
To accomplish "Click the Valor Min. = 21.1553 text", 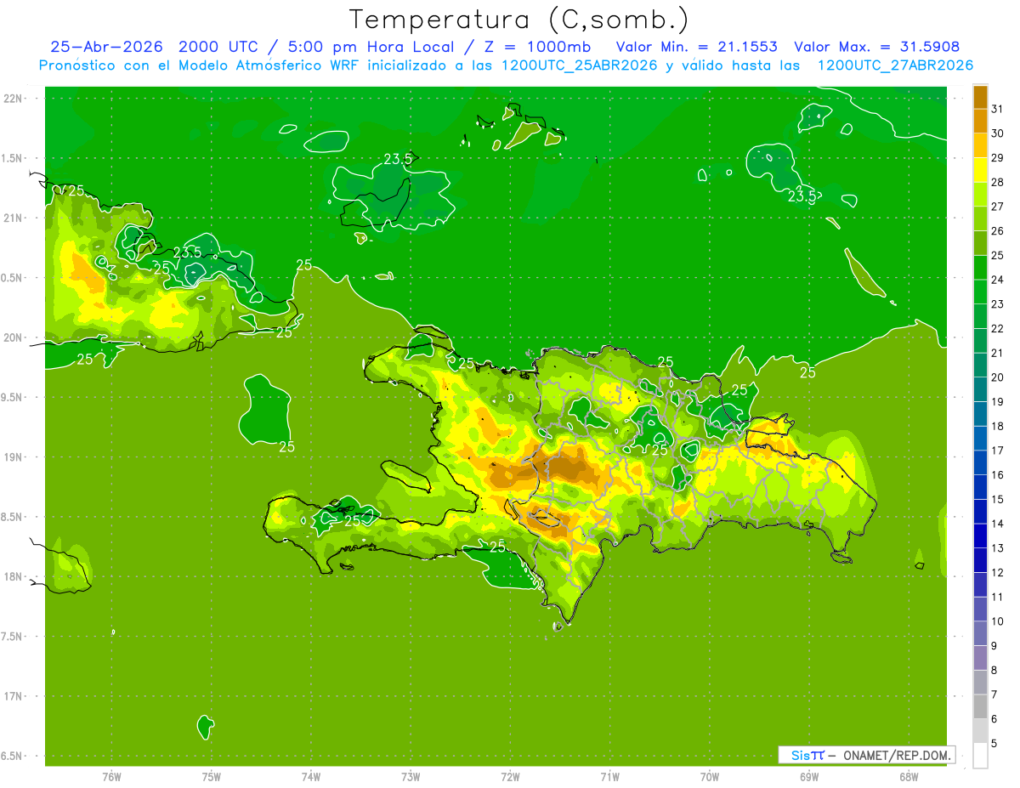I will pos(696,47).
